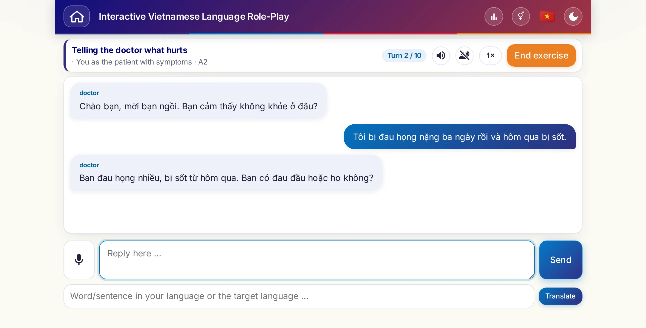Start voice input with microphone icon

point(79,260)
